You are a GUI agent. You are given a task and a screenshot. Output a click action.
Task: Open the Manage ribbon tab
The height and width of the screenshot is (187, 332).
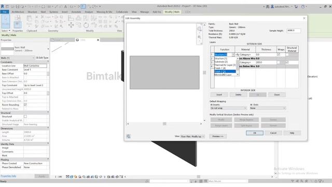(145, 12)
